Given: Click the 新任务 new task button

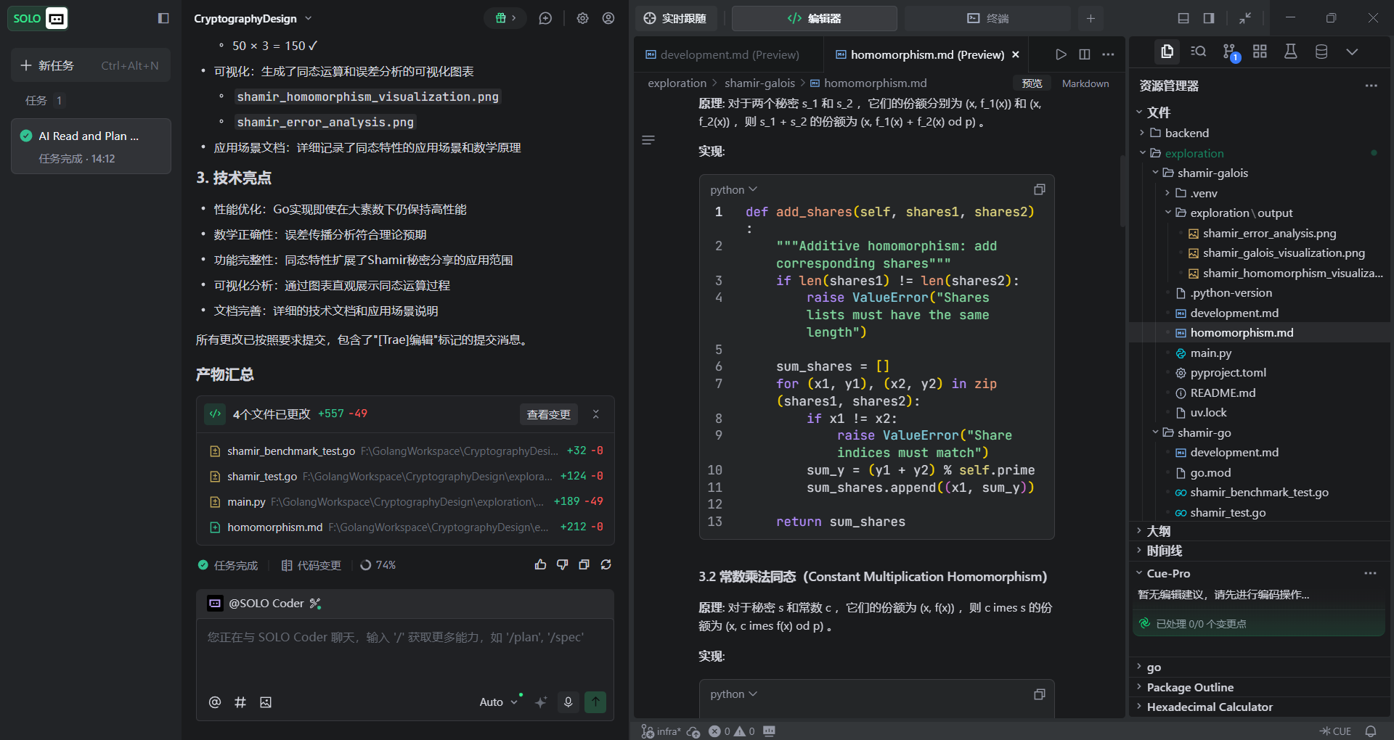Looking at the screenshot, I should pos(91,65).
